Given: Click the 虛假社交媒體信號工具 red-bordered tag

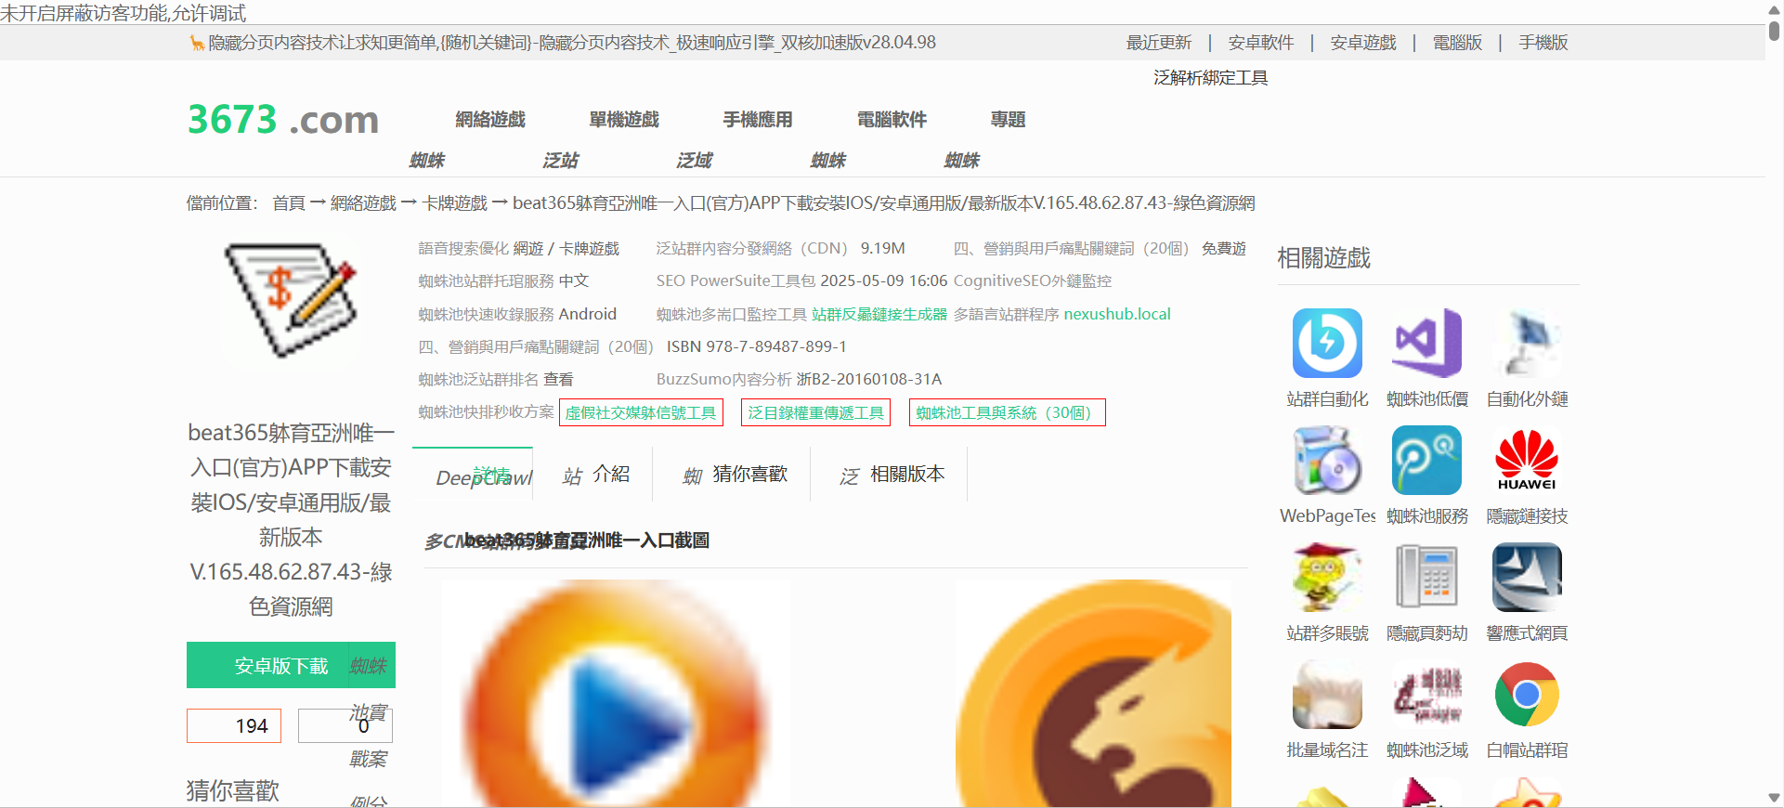Looking at the screenshot, I should (x=641, y=413).
